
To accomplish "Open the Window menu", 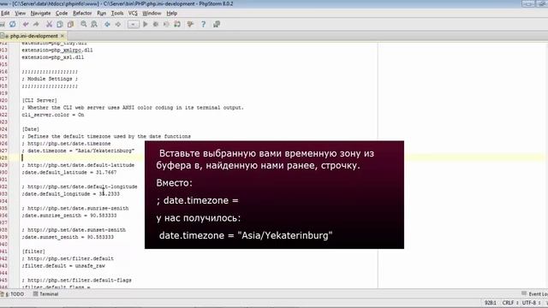I will [152, 14].
